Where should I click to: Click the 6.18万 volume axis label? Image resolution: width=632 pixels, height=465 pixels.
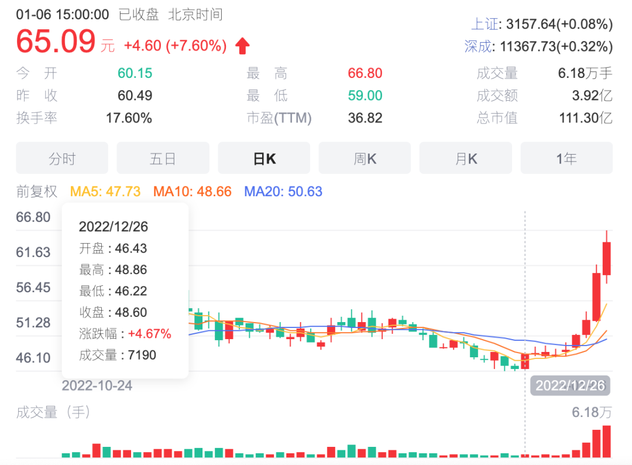[592, 412]
